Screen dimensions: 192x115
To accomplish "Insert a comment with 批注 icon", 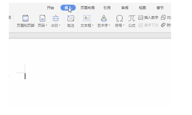I will [71, 18].
